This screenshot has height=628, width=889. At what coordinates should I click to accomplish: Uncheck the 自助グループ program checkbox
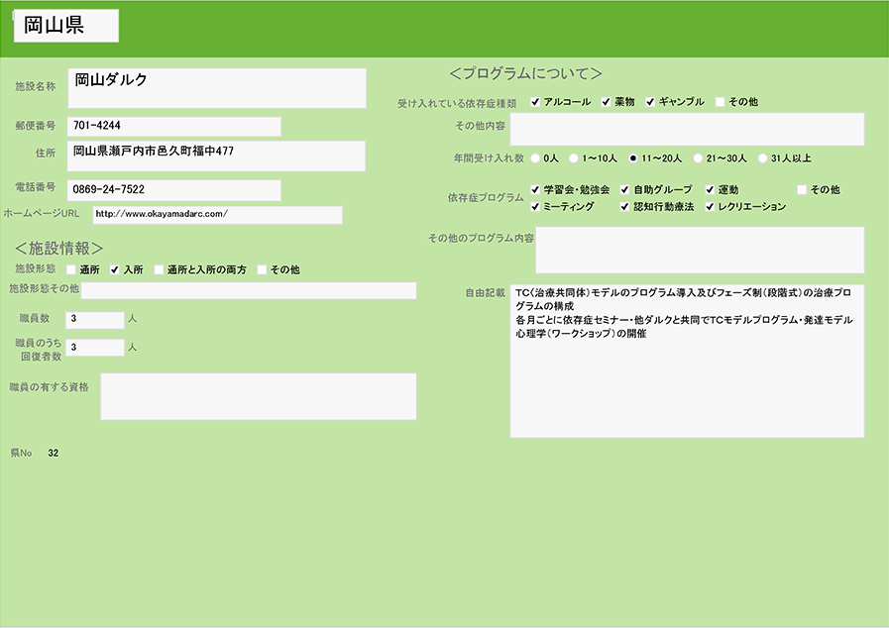click(625, 189)
